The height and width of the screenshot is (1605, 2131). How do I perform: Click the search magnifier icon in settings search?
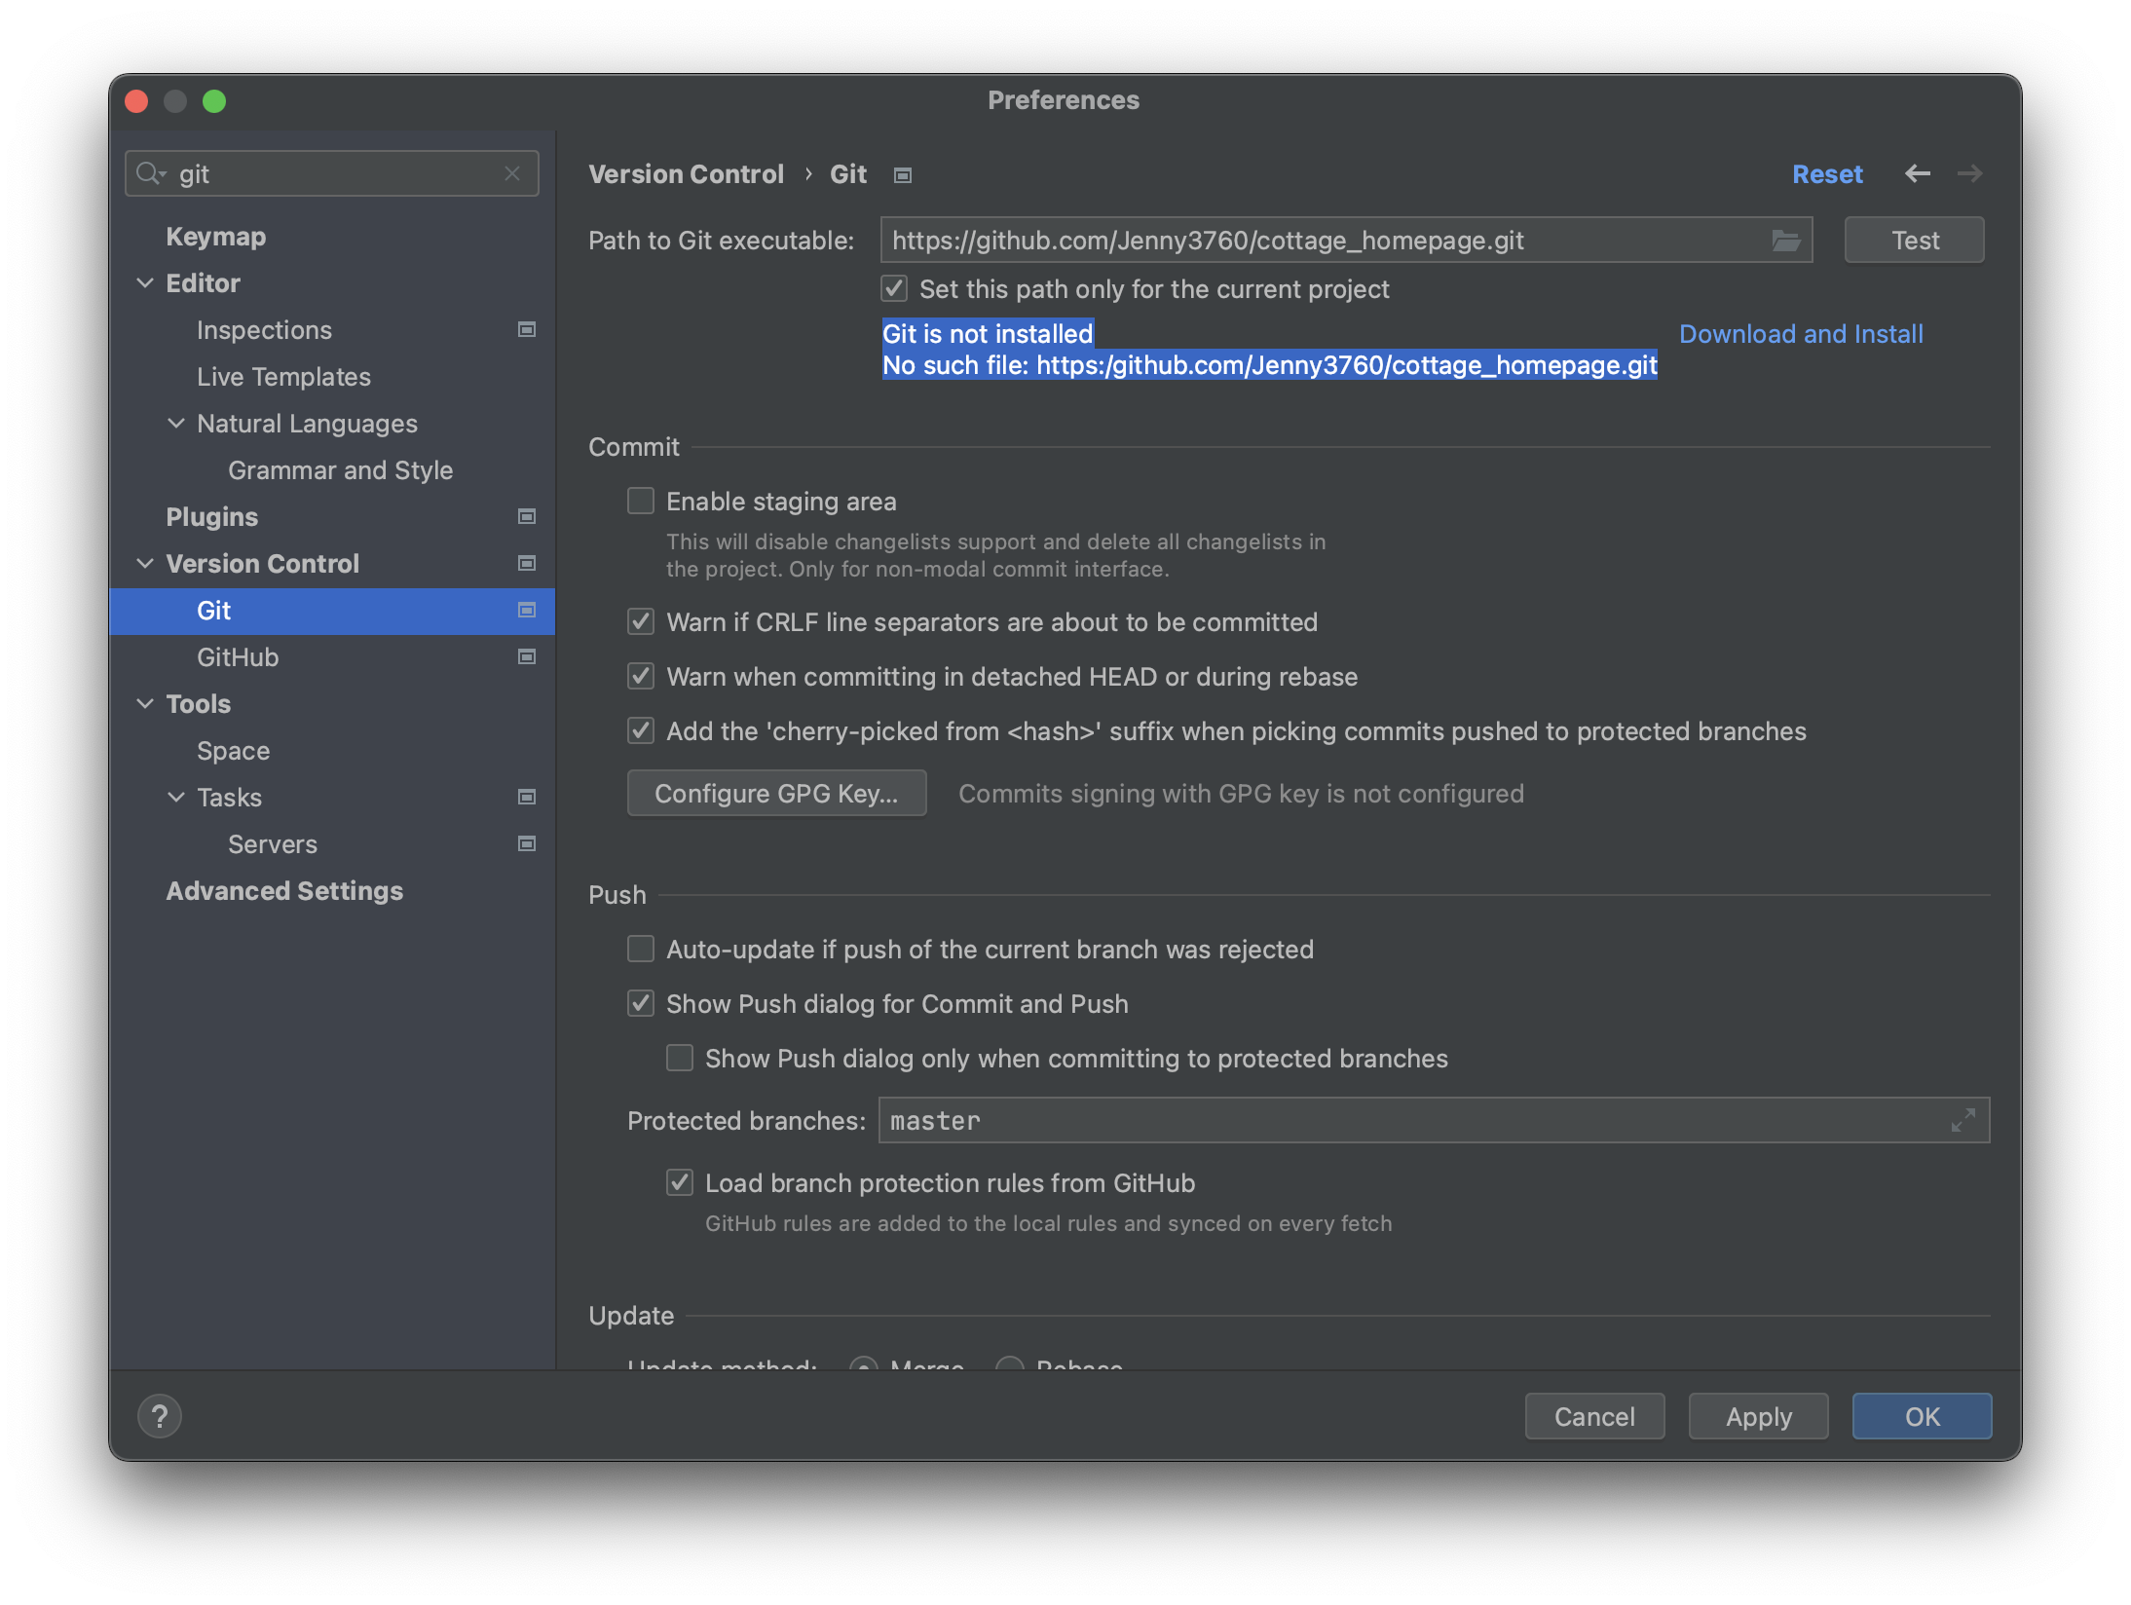[x=149, y=173]
